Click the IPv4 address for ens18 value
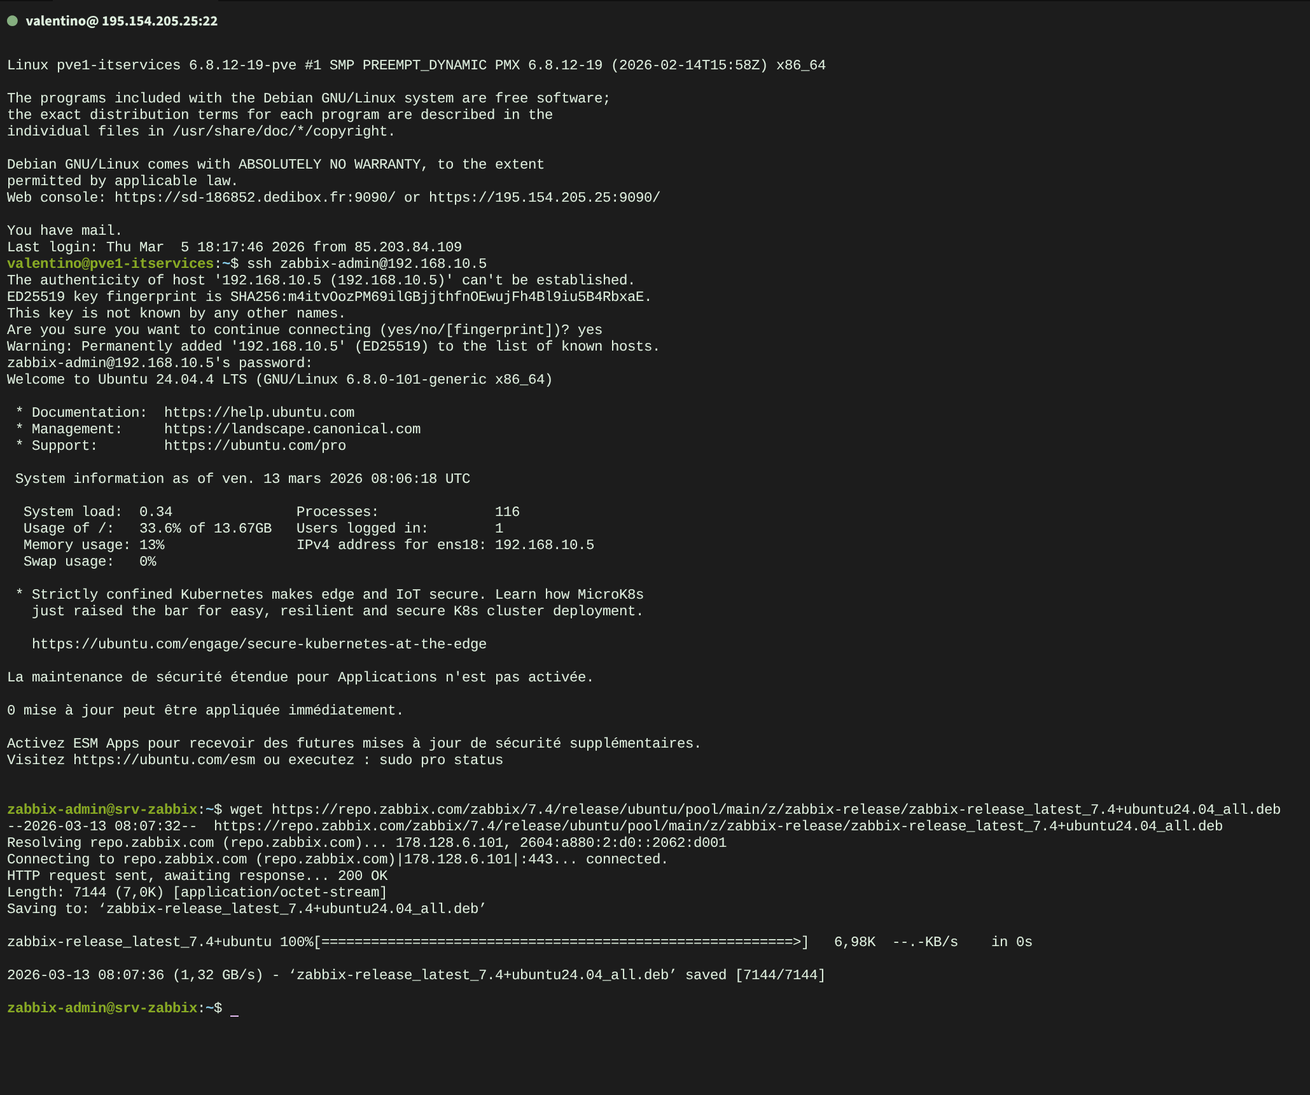1310x1095 pixels. 544,545
